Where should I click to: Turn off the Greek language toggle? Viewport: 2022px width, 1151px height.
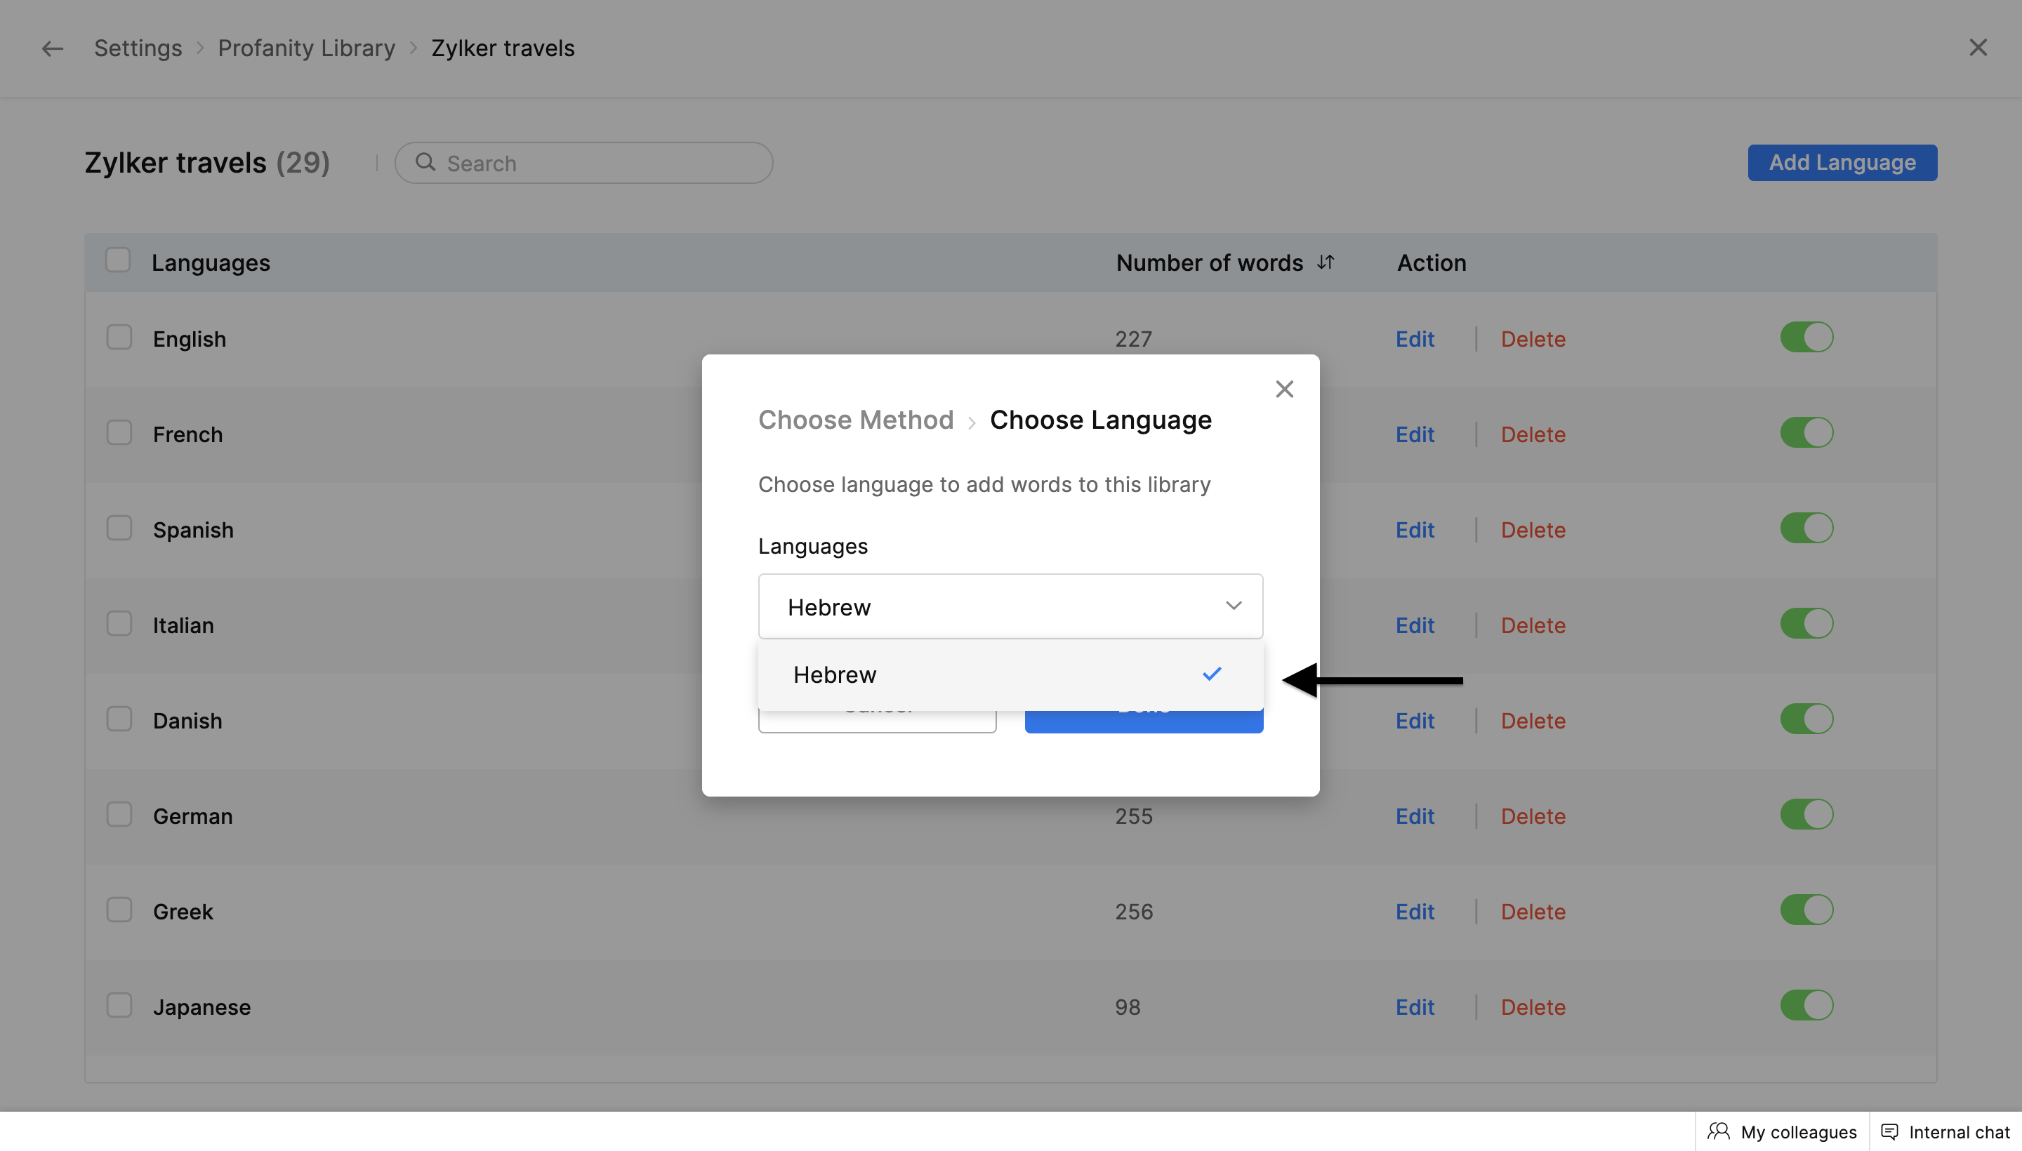[x=1806, y=910]
